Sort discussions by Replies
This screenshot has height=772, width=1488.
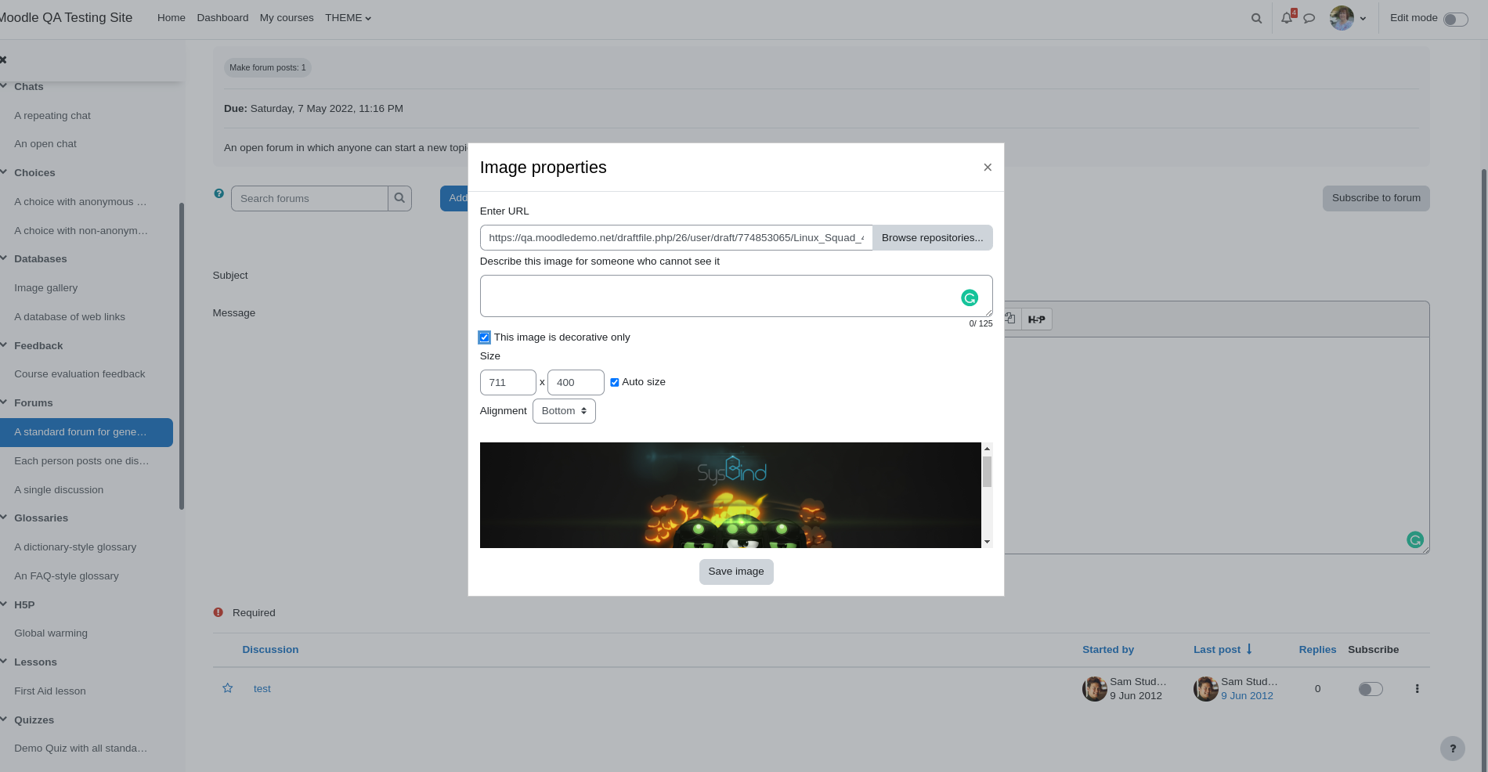(1317, 649)
